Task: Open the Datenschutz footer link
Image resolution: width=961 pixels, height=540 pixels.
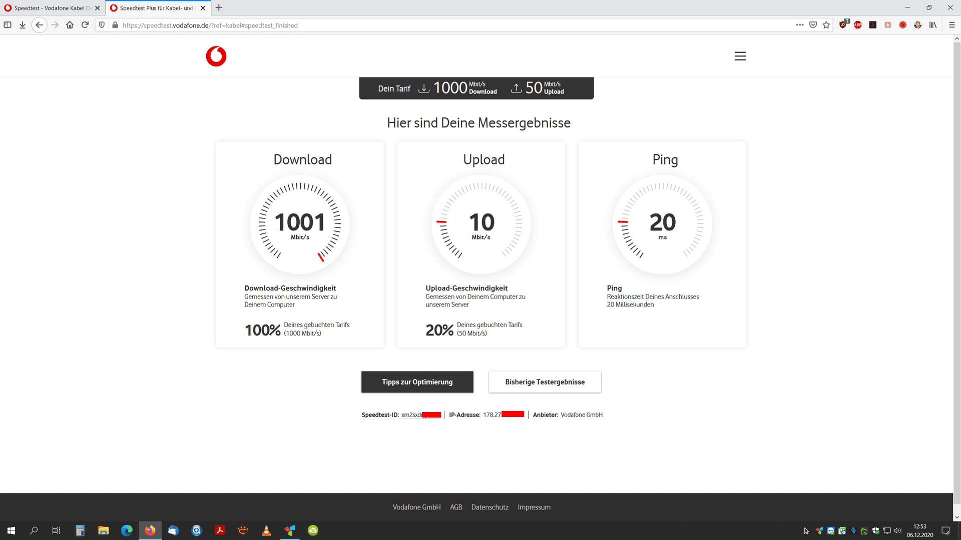Action: tap(490, 507)
